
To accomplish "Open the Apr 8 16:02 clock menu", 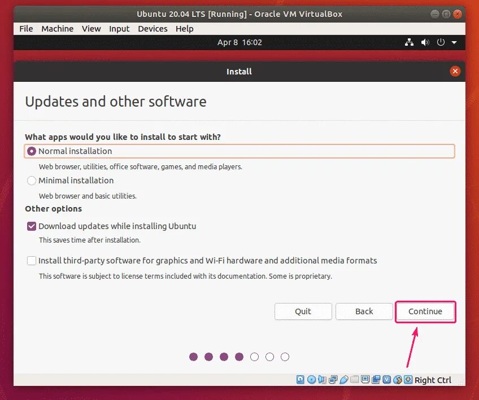I will pyautogui.click(x=239, y=42).
